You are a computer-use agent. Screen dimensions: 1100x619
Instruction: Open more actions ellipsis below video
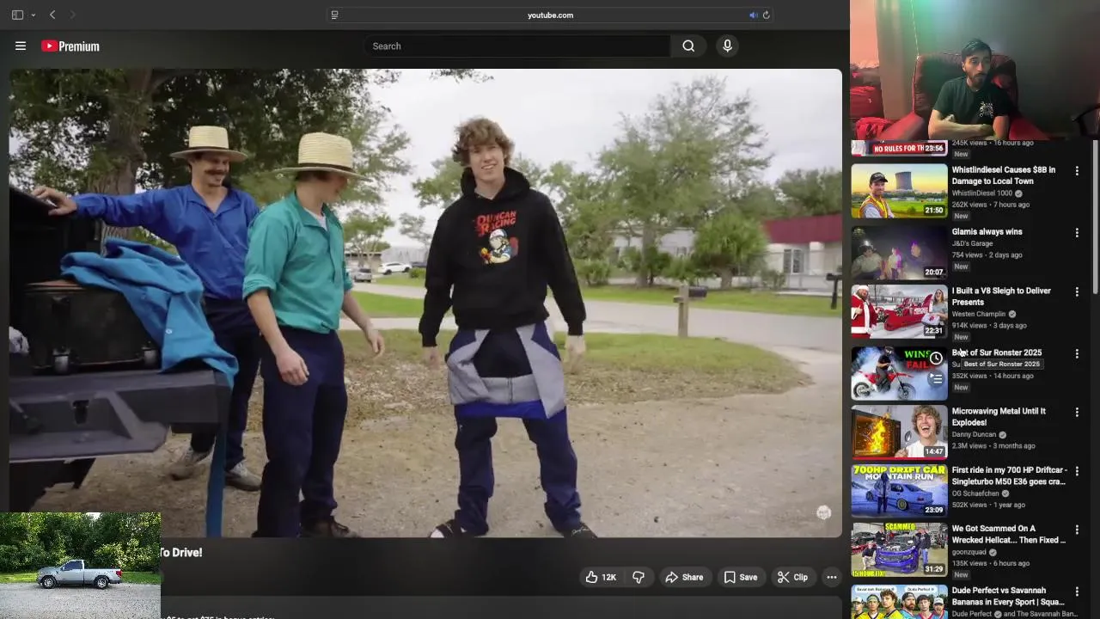831,578
